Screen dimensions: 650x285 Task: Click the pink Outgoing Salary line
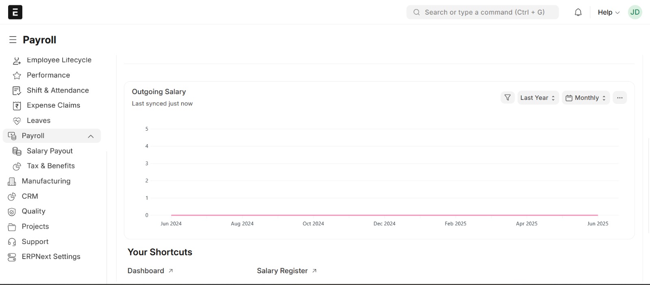(x=384, y=215)
